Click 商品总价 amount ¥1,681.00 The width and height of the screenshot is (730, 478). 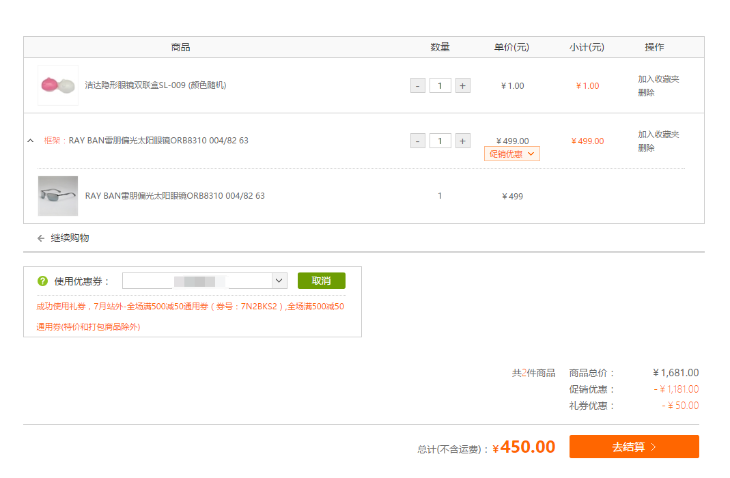(675, 373)
